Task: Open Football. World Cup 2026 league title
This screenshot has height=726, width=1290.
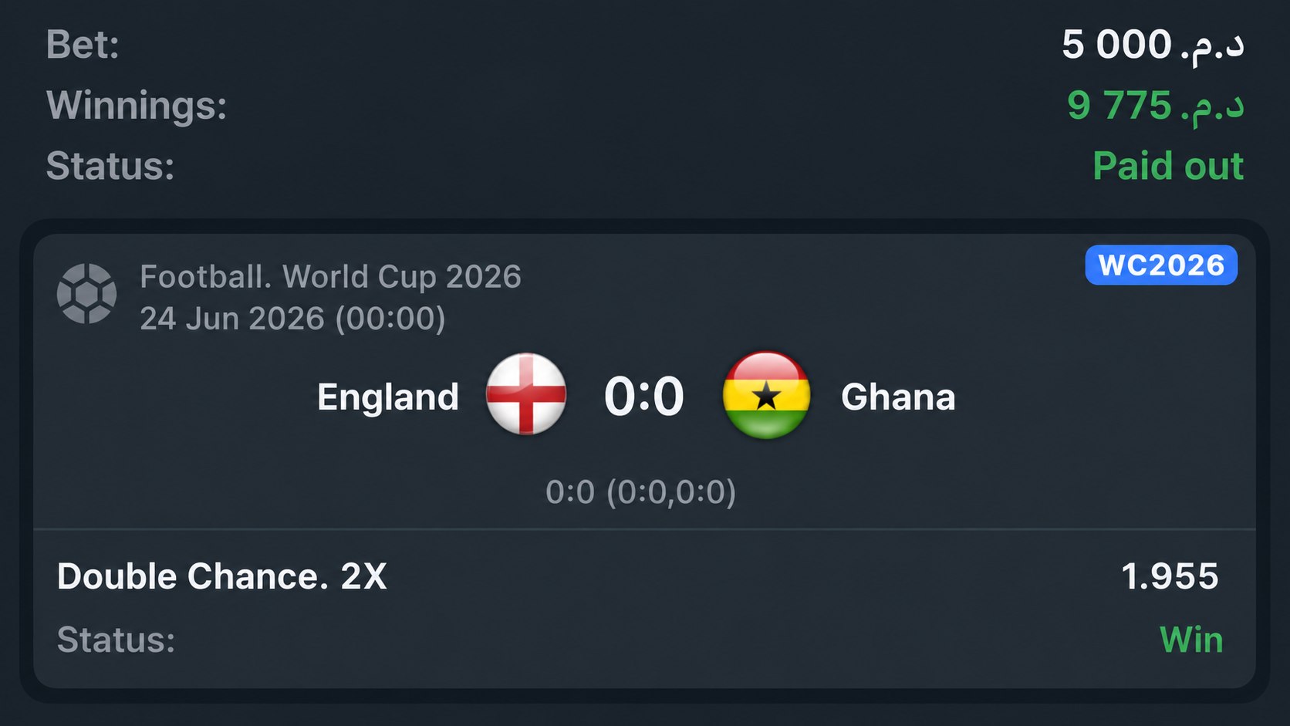Action: point(330,276)
